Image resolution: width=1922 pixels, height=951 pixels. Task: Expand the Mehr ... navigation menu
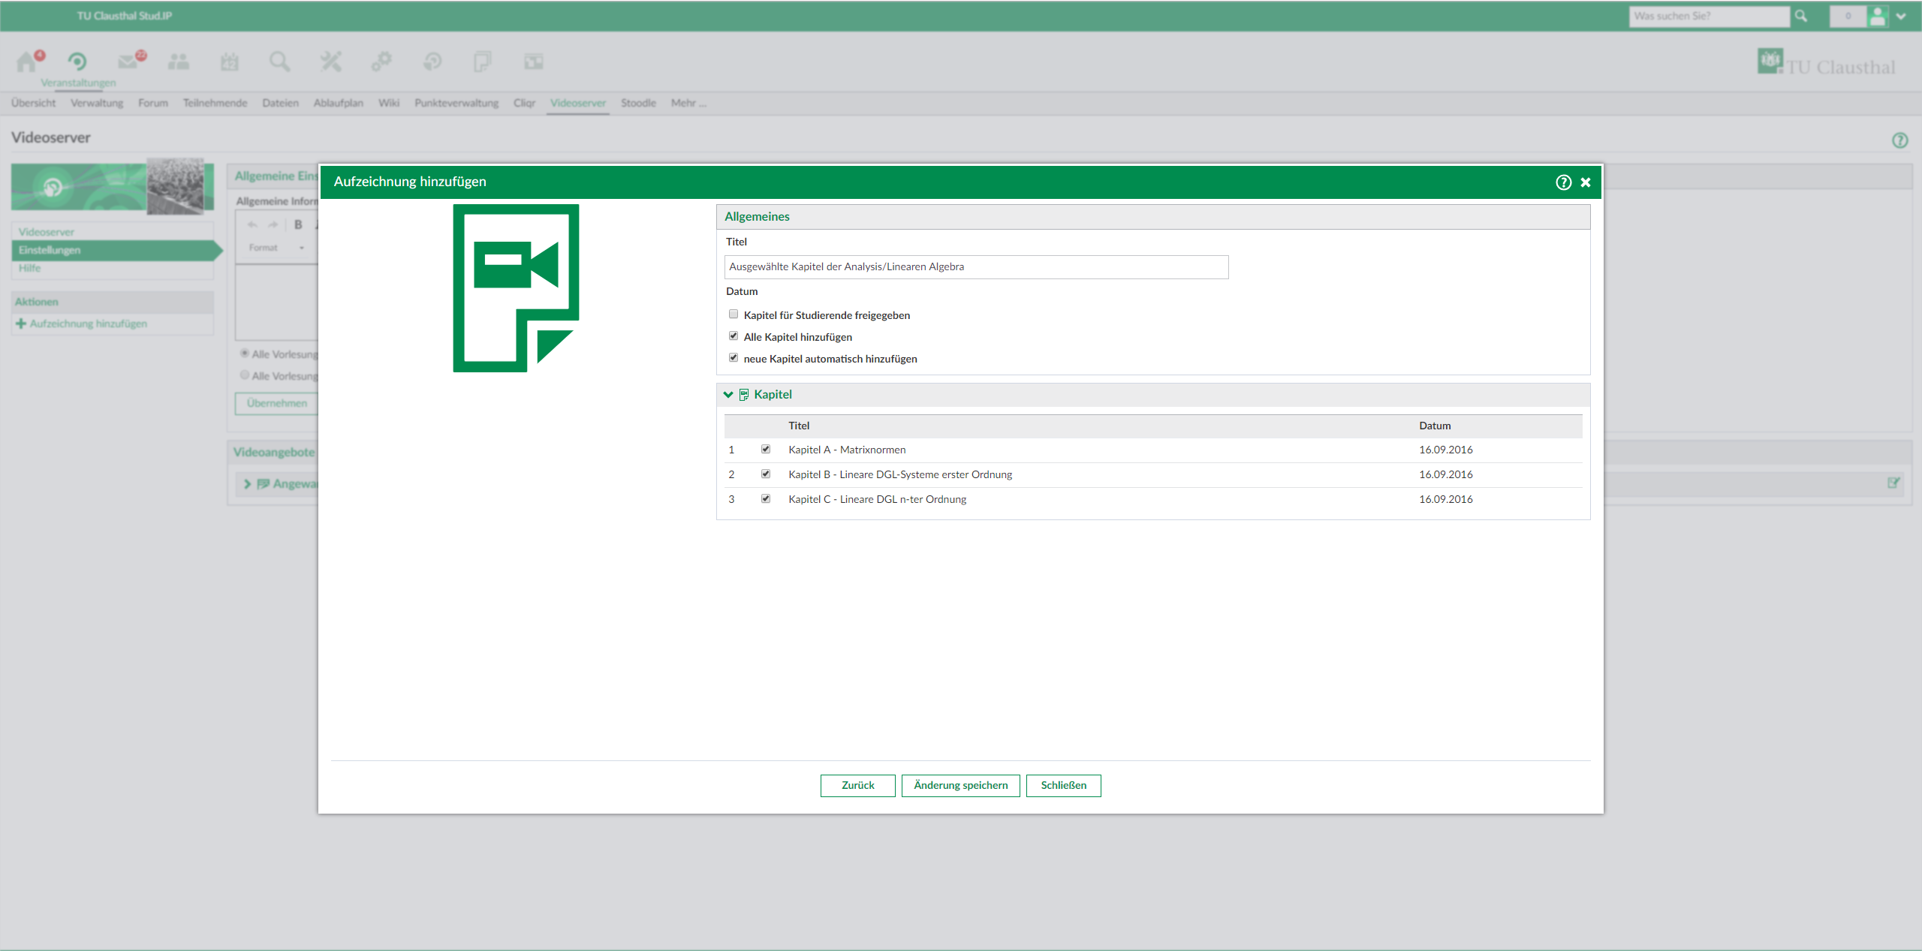pos(688,103)
